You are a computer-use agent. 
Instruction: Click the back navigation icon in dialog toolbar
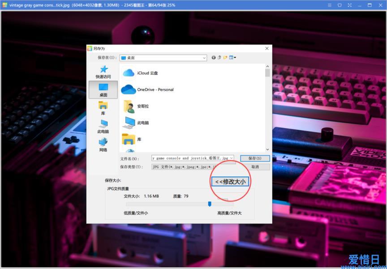click(x=214, y=58)
